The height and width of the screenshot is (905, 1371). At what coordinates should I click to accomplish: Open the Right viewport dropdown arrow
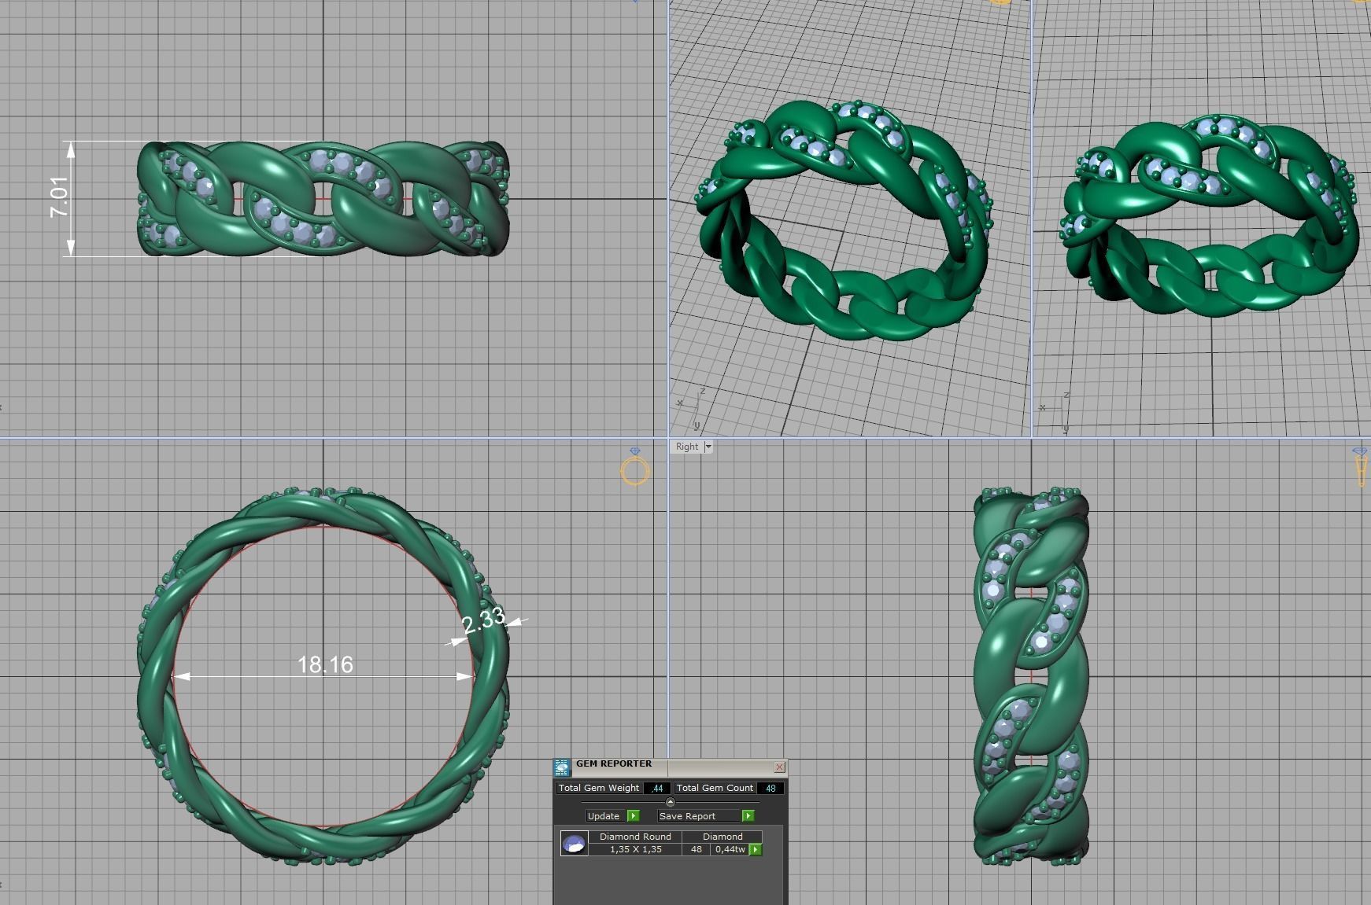point(708,447)
